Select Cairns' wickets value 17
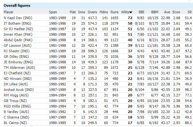 click(x=130, y=123)
